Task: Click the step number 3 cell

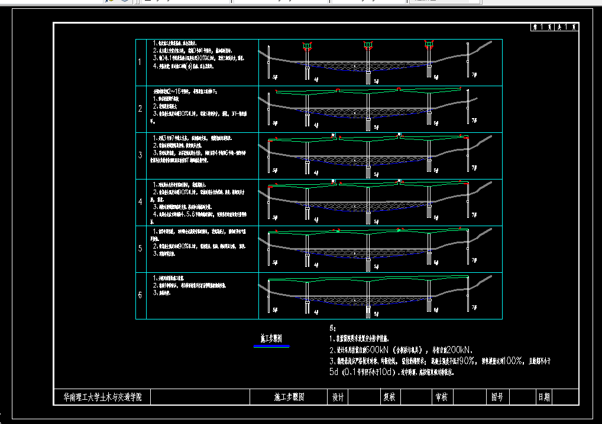Action: coord(141,156)
